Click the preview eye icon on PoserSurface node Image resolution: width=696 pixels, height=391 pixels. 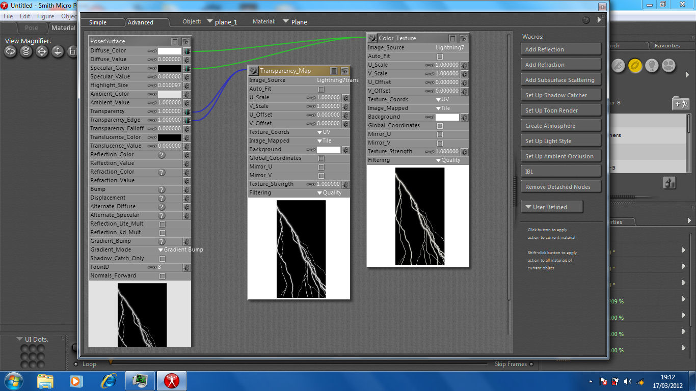point(186,41)
